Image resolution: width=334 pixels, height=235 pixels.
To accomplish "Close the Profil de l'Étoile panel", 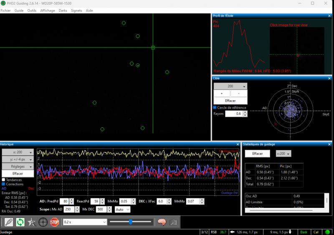I will (329, 16).
